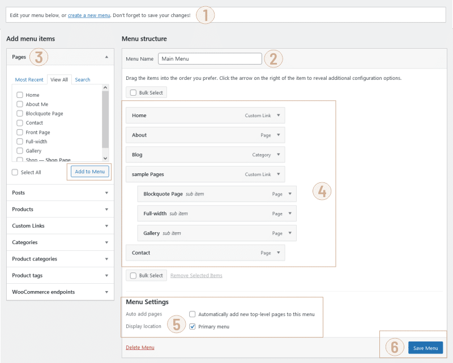Expand the Posts panel
This screenshot has width=453, height=363.
coord(106,193)
